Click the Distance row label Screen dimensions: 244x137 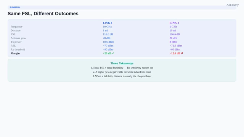(16, 30)
